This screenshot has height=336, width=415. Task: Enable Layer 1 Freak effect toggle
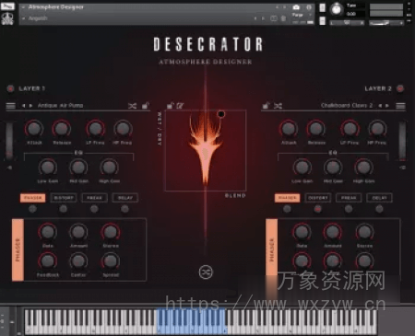(x=94, y=209)
